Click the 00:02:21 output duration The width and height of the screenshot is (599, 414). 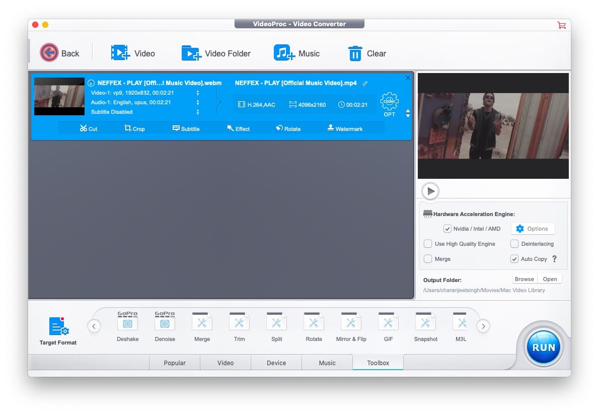(352, 105)
